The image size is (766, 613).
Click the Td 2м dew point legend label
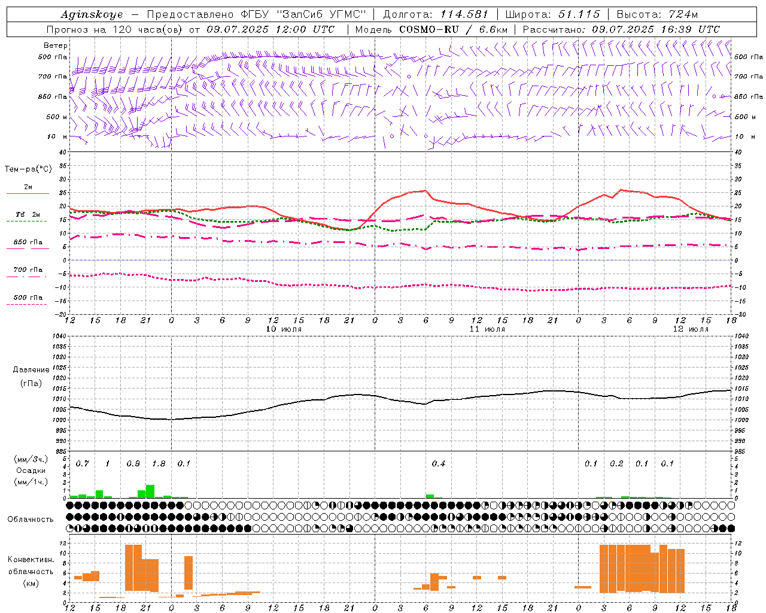[28, 214]
